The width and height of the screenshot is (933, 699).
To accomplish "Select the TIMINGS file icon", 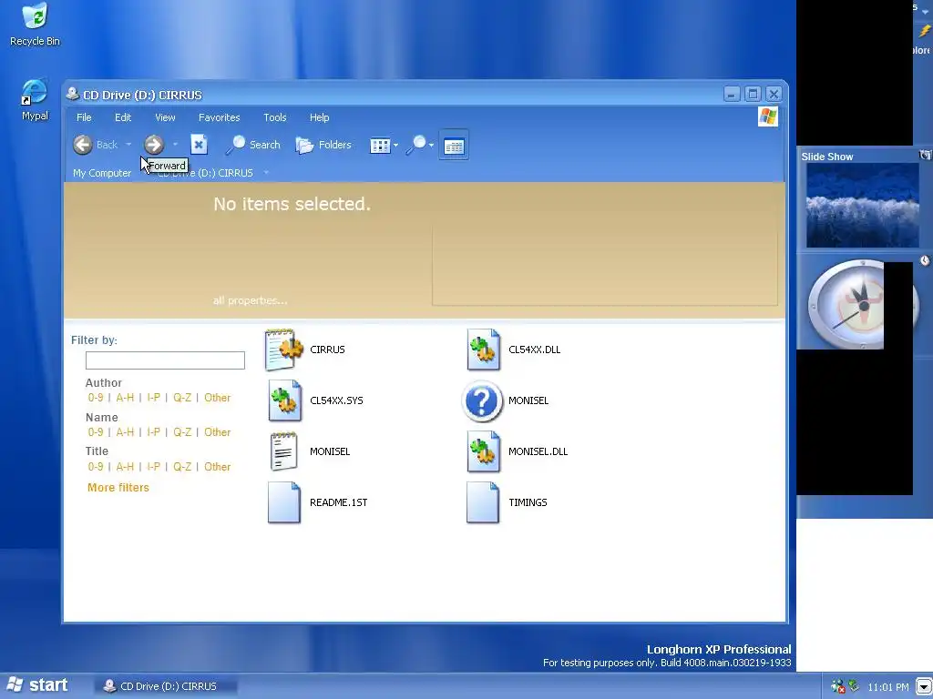I will point(483,502).
